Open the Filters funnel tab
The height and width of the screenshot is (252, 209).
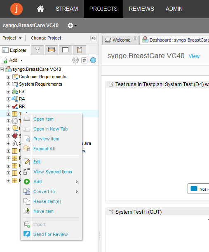[38, 50]
